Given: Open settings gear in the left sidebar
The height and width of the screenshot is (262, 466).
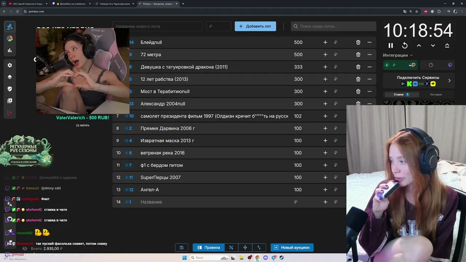Looking at the screenshot, I should (x=10, y=65).
